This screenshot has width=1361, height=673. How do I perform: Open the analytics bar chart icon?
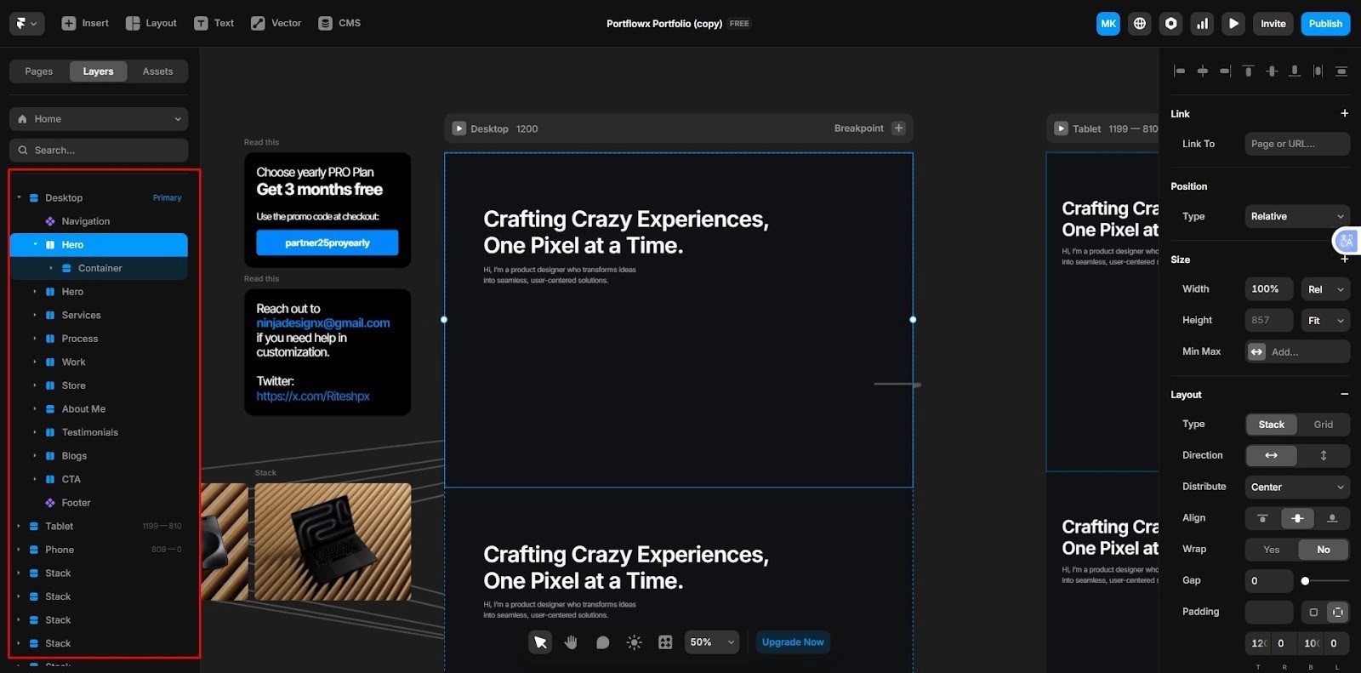click(x=1202, y=24)
